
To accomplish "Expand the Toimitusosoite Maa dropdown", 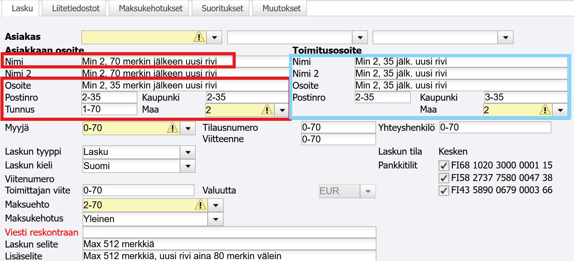I will pyautogui.click(x=560, y=110).
